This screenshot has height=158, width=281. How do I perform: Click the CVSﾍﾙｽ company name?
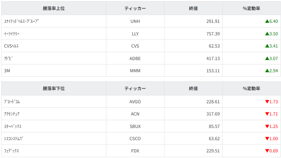12,46
